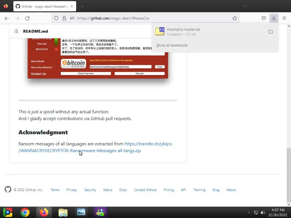Click the Acknowledgment heading

(43, 132)
